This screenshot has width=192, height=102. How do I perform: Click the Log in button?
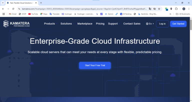pyautogui.click(x=162, y=24)
